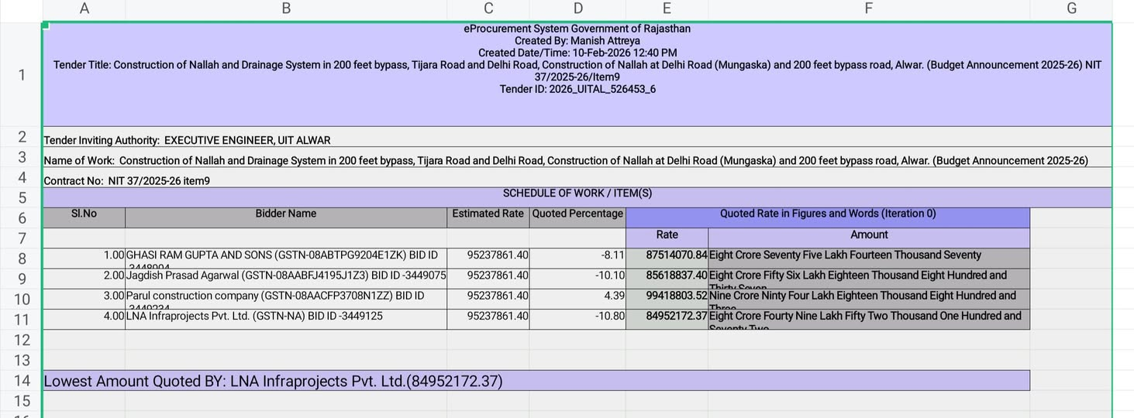Click the Quoted Percentage header cell
Viewport: 1134px width, 418px height.
coord(577,214)
